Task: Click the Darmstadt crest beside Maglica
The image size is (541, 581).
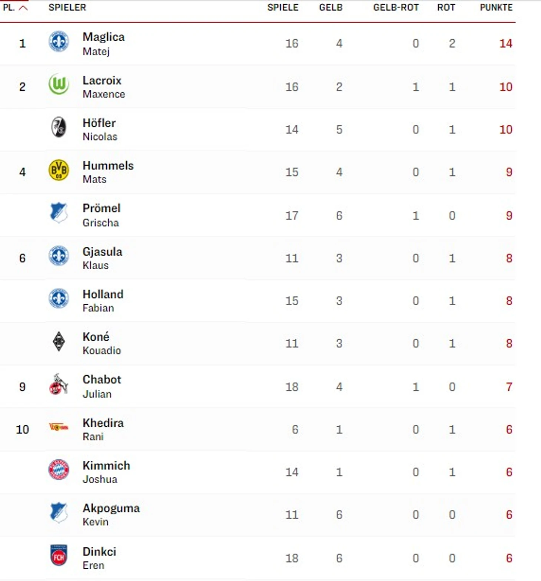Action: [x=59, y=42]
